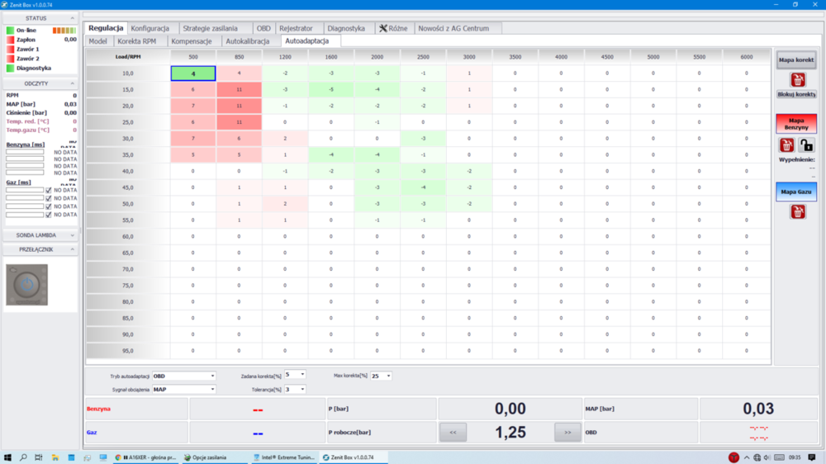Click the Mapa korekt button
The width and height of the screenshot is (826, 464).
pos(796,60)
